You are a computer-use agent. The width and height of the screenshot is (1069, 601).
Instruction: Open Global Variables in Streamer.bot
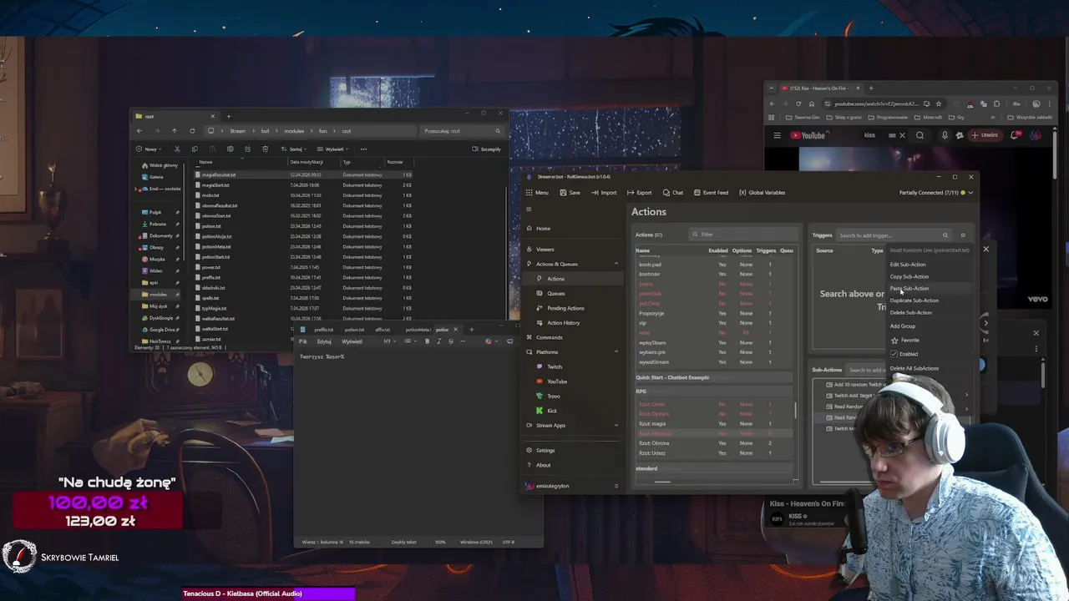click(762, 193)
